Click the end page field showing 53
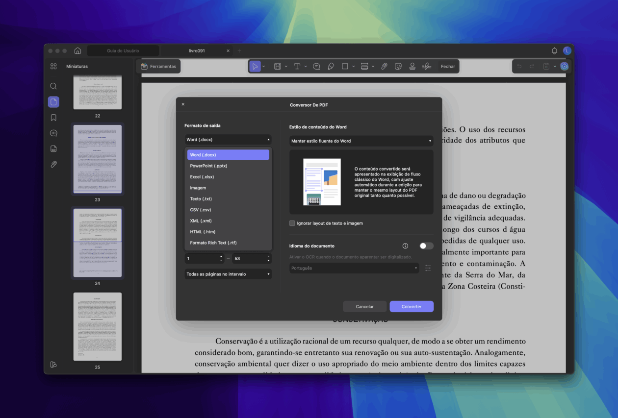 point(252,258)
